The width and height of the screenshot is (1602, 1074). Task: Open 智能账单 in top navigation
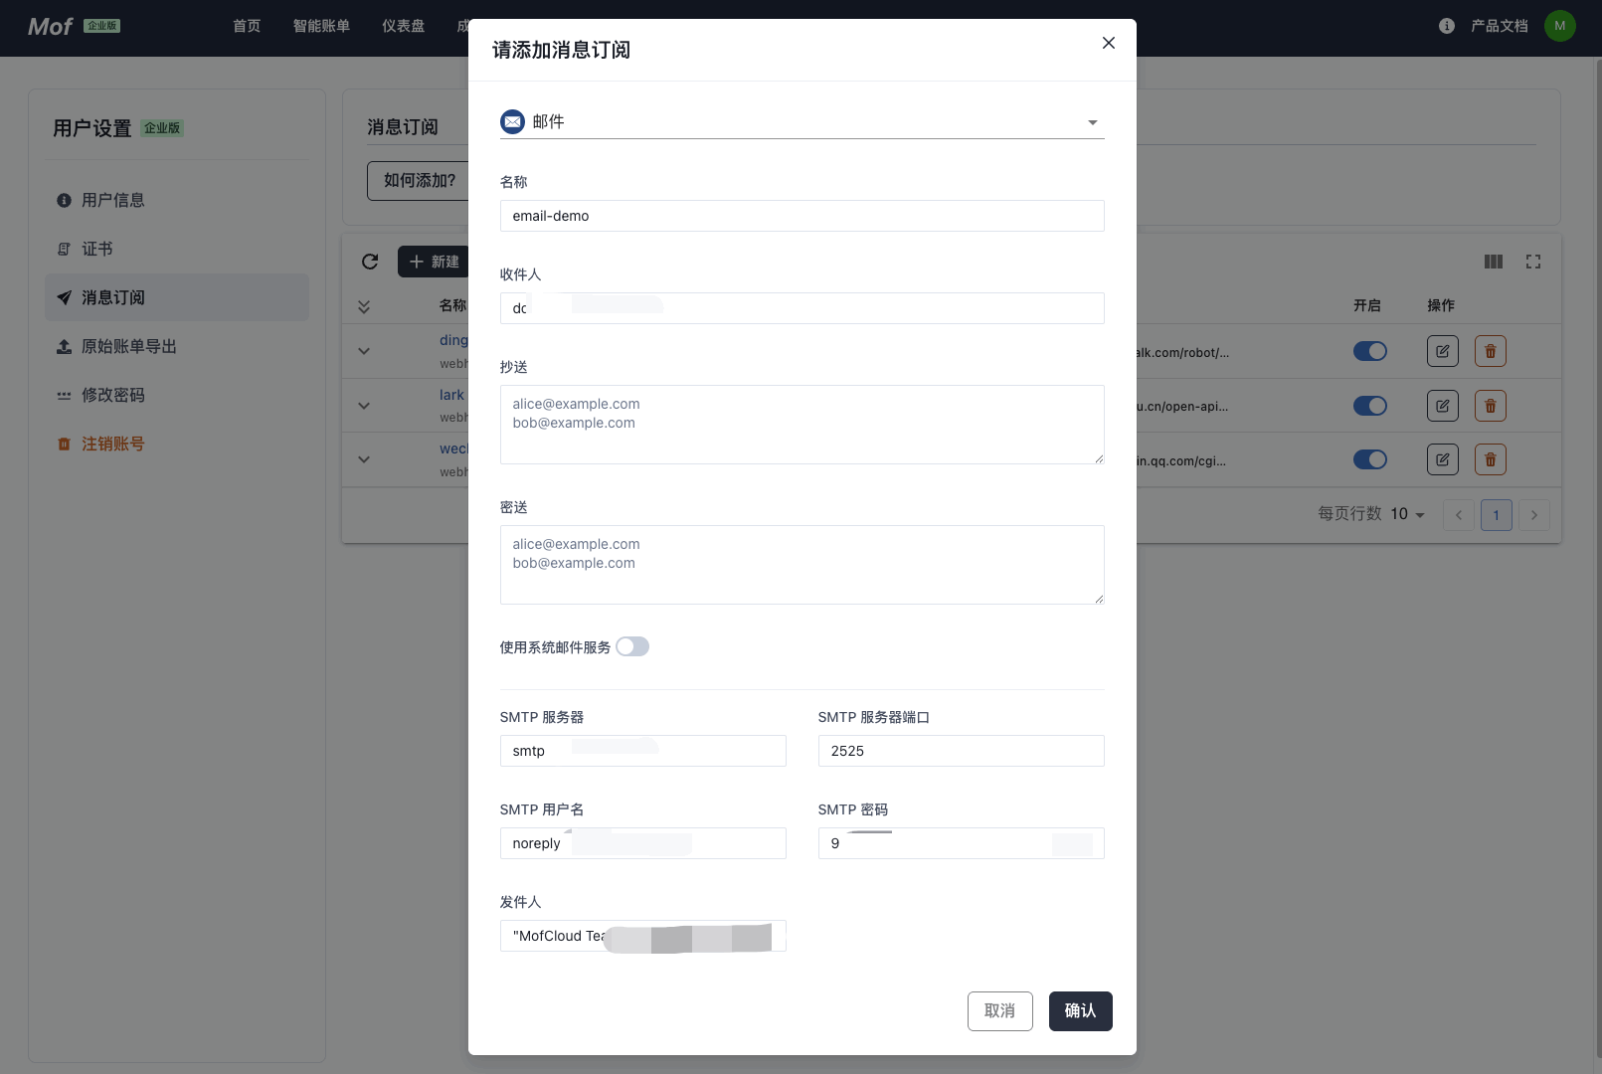[321, 26]
